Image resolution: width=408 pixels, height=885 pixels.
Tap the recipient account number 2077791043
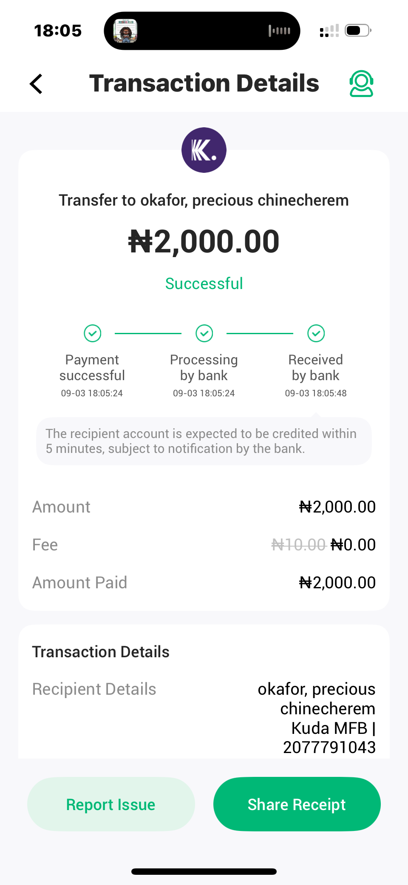[329, 747]
